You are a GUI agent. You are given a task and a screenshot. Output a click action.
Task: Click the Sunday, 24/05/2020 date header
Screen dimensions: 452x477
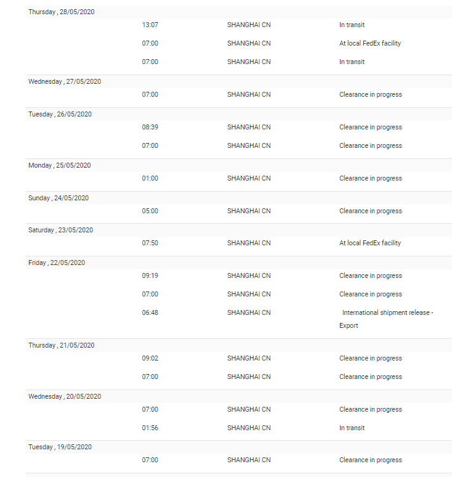[x=59, y=198]
